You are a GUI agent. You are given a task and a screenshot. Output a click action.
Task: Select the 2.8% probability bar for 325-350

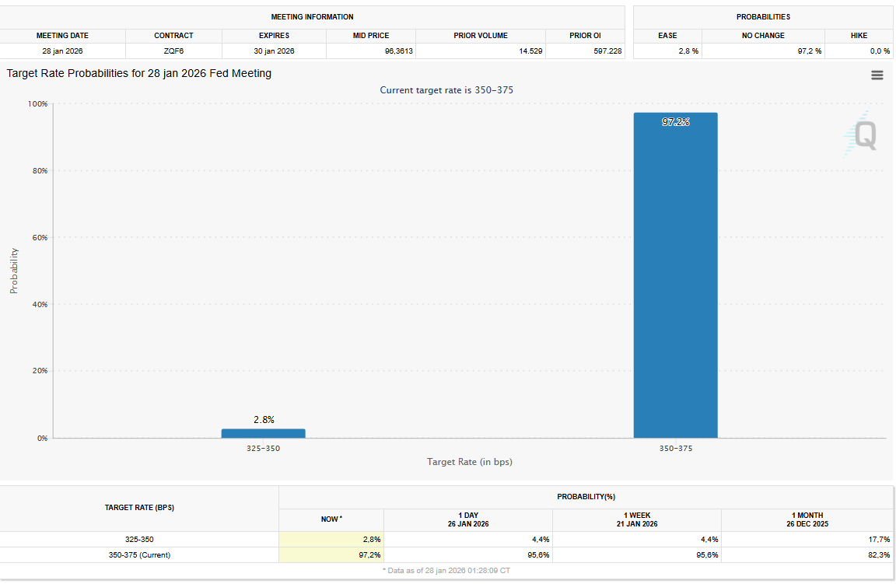[264, 432]
